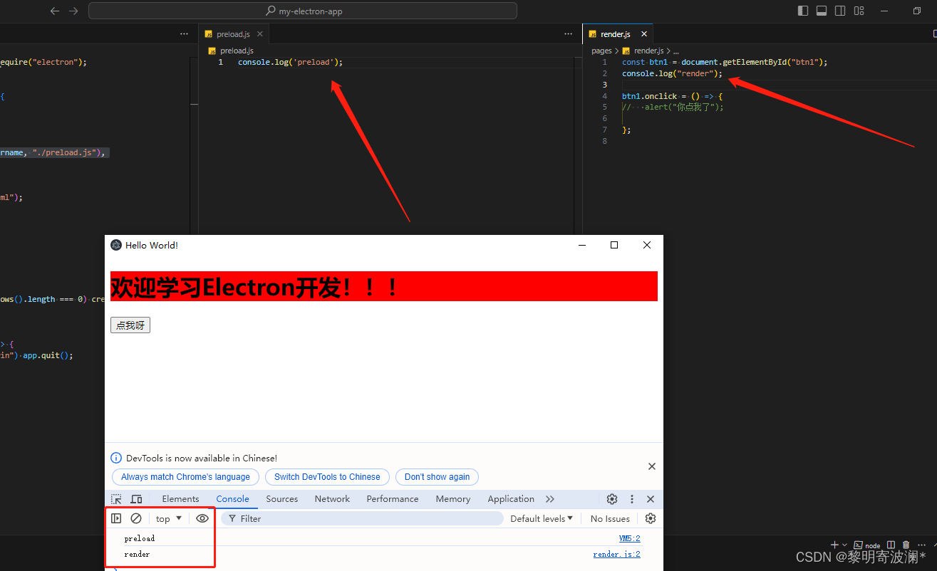Image resolution: width=937 pixels, height=571 pixels.
Task: Open the Sources tab in DevTools
Action: (282, 499)
